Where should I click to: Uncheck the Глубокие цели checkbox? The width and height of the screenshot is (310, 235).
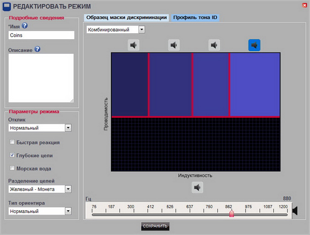point(12,155)
